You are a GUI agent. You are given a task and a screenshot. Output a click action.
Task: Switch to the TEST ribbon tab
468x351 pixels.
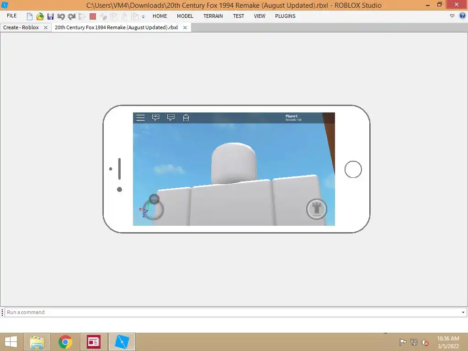[239, 16]
